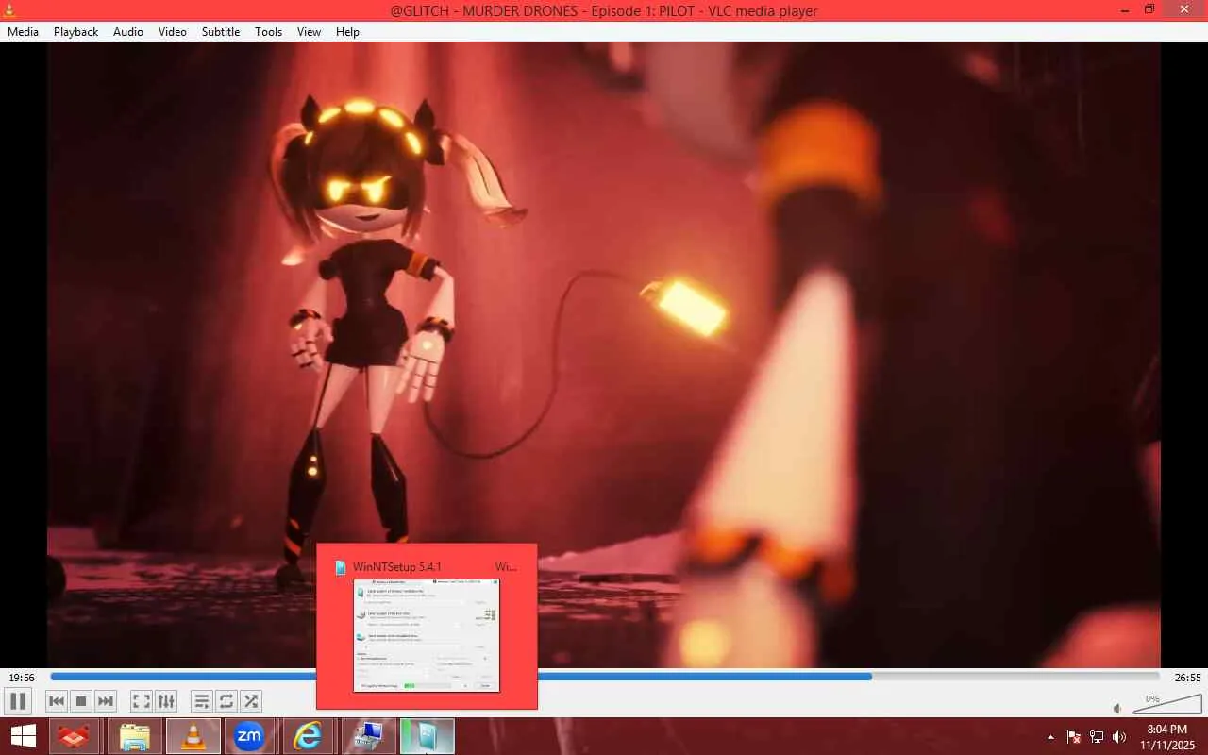Open File Explorer from the taskbar
The image size is (1208, 755).
pos(135,736)
